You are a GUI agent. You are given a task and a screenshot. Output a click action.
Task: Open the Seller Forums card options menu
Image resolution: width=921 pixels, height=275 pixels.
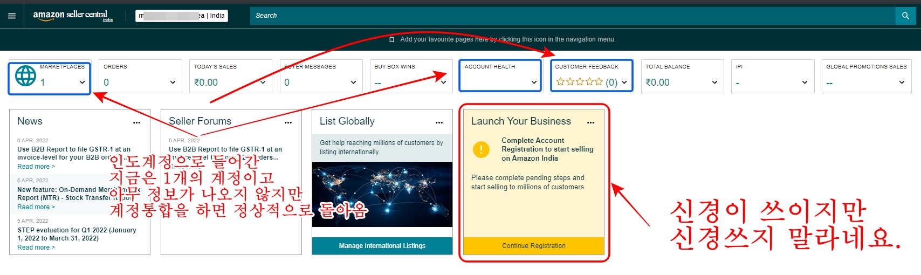point(288,123)
